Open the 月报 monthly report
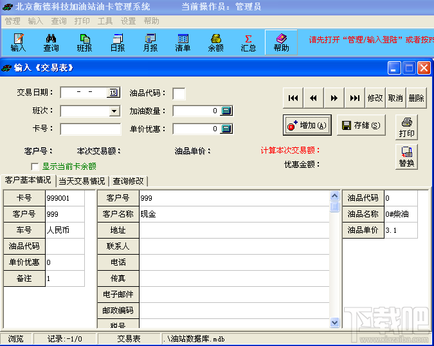 click(150, 42)
